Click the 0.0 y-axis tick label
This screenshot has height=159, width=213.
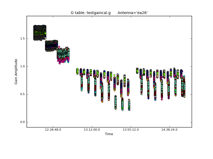pos(22,122)
